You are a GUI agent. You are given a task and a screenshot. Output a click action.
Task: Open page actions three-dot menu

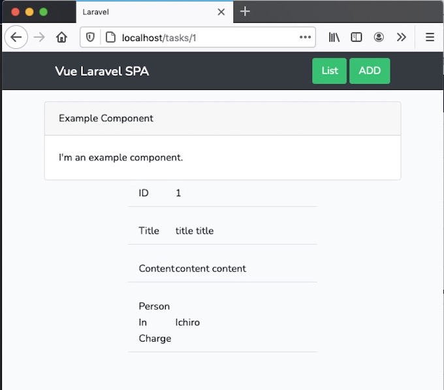pyautogui.click(x=305, y=37)
